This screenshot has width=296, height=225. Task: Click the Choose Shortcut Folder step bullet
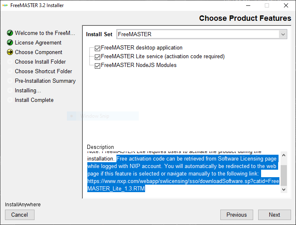[10, 71]
